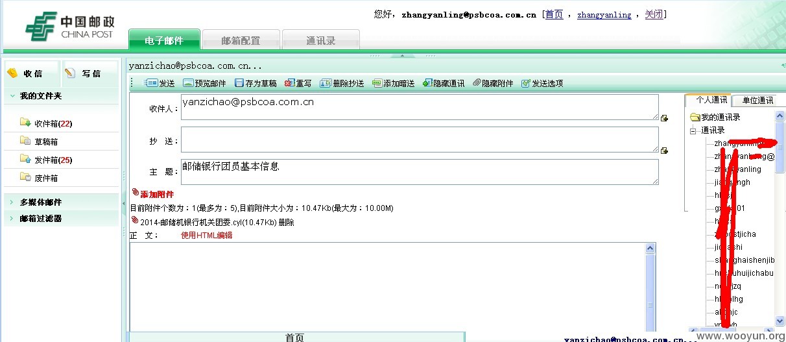The width and height of the screenshot is (786, 342).
Task: Click the add-contact icon beside 抄送 field
Action: (664, 151)
